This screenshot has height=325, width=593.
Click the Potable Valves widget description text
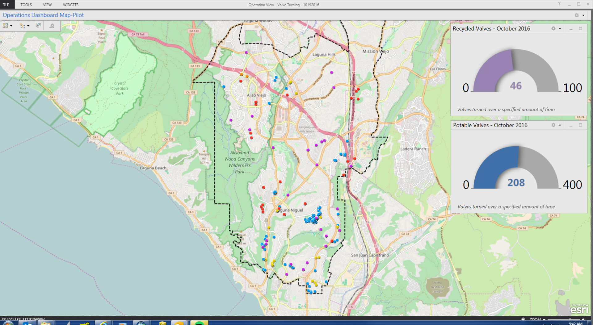[507, 207]
